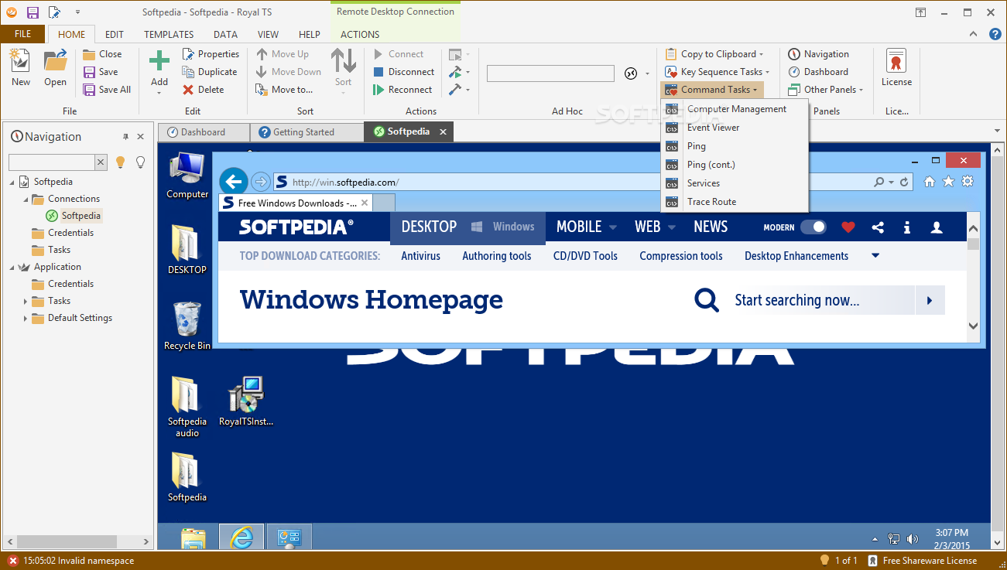This screenshot has height=570, width=1007.
Task: Click the orange lightbulb icon in Navigation
Action: 120,162
